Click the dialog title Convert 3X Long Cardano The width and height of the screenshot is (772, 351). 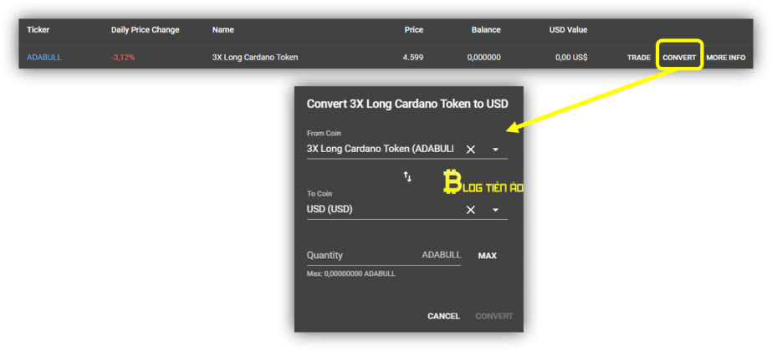pos(407,104)
